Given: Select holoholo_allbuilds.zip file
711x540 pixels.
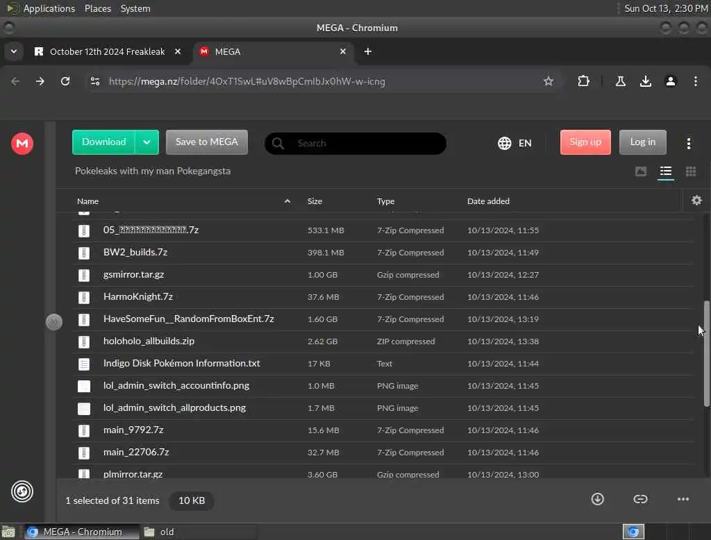Looking at the screenshot, I should [383, 341].
